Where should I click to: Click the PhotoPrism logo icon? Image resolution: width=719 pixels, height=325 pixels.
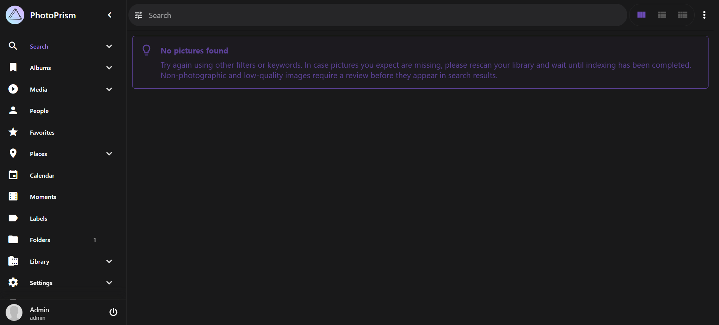[15, 15]
